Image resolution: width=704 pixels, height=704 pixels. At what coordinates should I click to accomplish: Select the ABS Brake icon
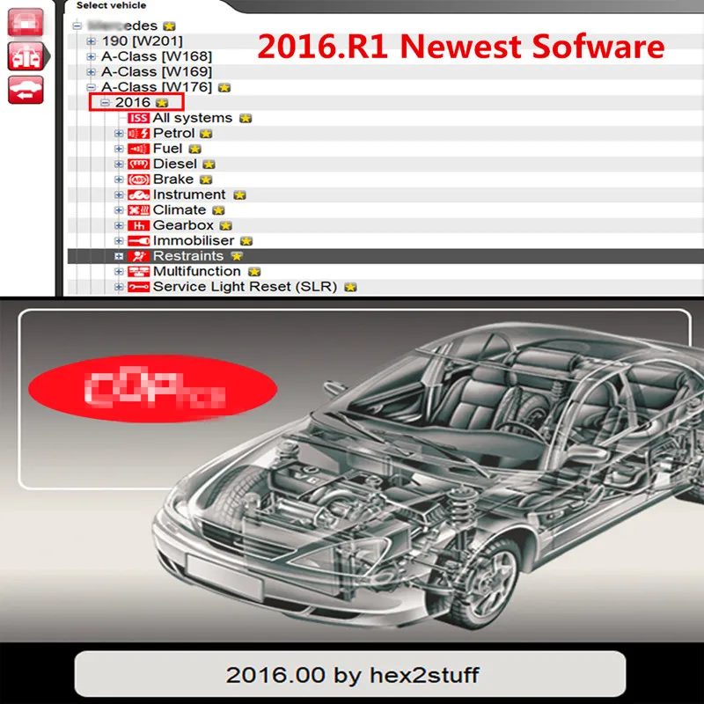(137, 179)
